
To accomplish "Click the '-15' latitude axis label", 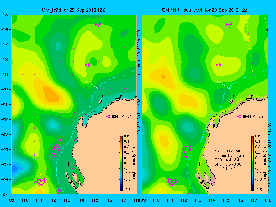I will click(x=4, y=15).
